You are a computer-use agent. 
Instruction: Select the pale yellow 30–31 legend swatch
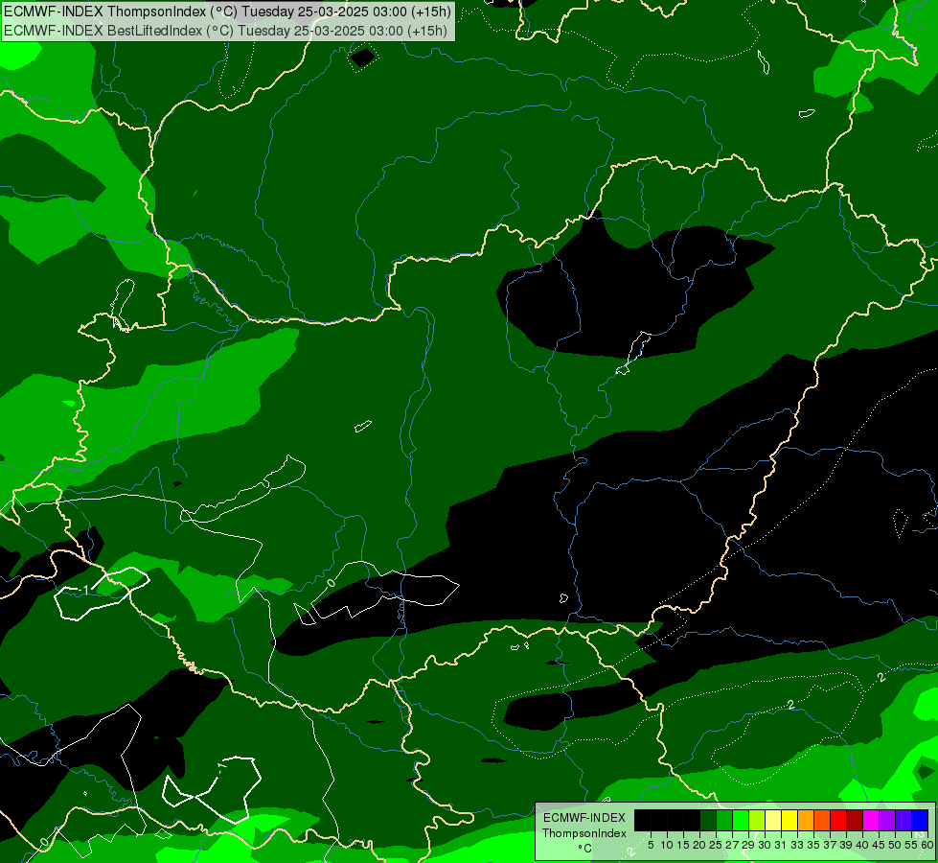[773, 821]
